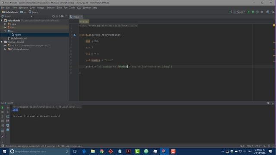Click yellow inspection indicator at editor top right
The image size is (276, 155).
274,25
